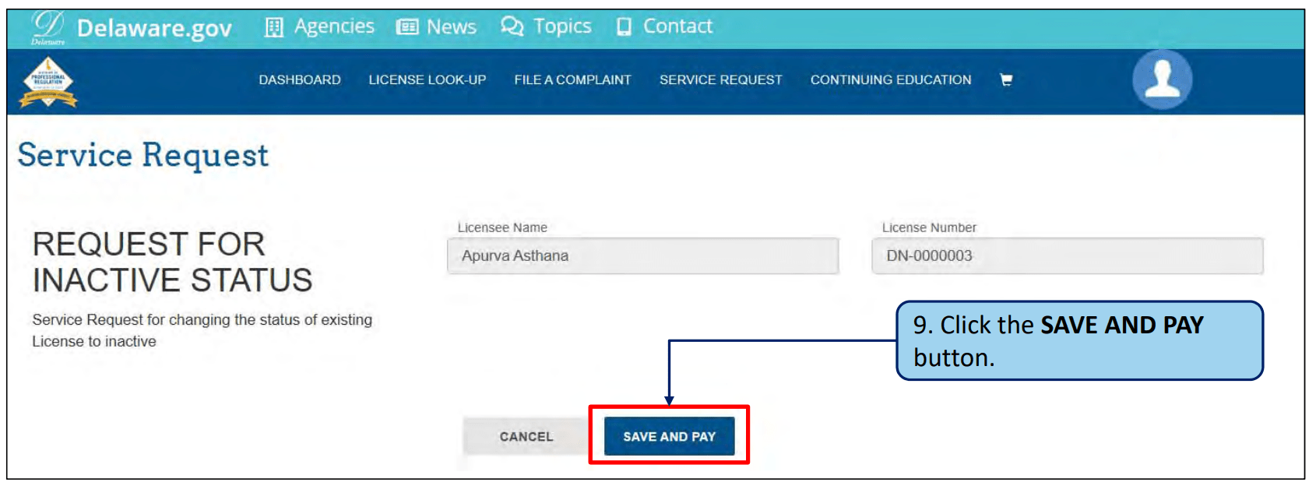Click the License Number field
The image size is (1316, 486).
pos(1067,256)
